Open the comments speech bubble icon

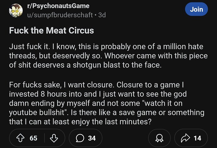pyautogui.click(x=80, y=138)
